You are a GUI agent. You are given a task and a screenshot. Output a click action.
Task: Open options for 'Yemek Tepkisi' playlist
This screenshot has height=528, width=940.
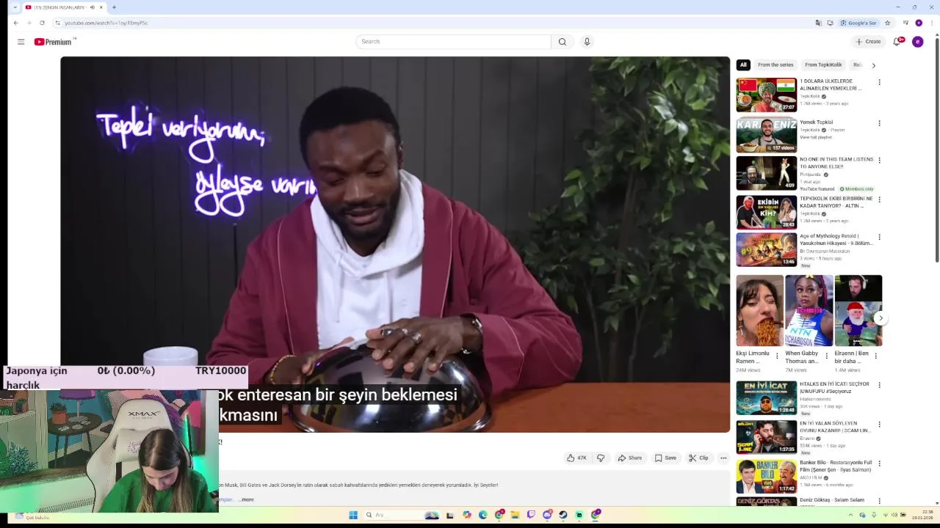[x=879, y=123]
